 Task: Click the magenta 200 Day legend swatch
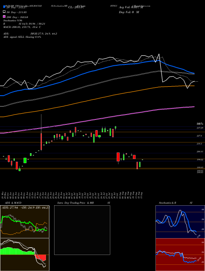(5, 17)
